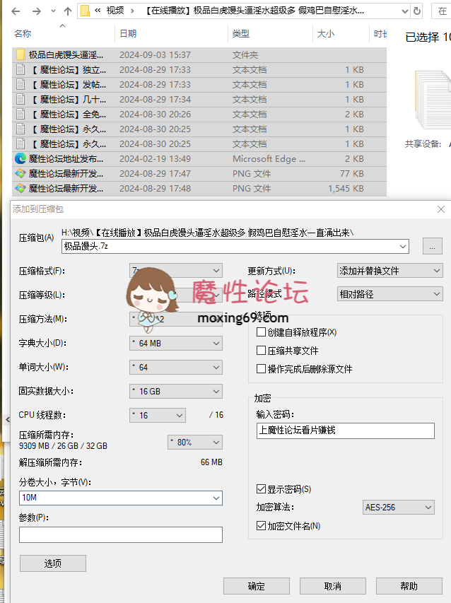
Task: Click "视频" in the address bar path
Action: 115,11
